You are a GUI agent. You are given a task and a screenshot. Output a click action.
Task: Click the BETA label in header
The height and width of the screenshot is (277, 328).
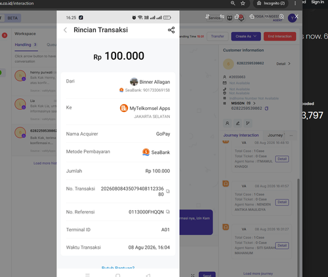(x=12, y=18)
